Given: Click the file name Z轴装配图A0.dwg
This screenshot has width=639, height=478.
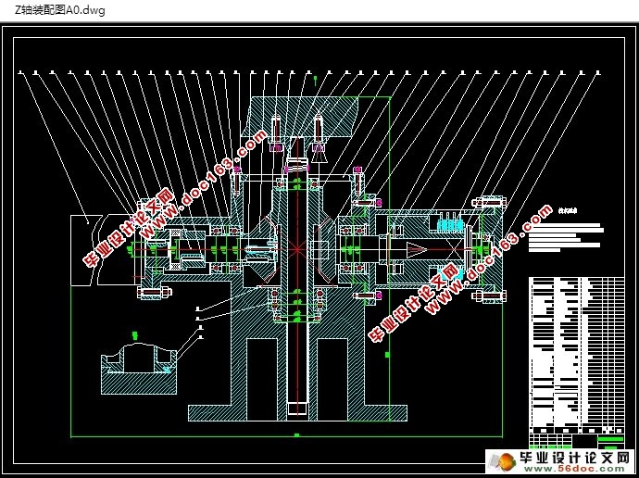Looking at the screenshot, I should pos(60,10).
